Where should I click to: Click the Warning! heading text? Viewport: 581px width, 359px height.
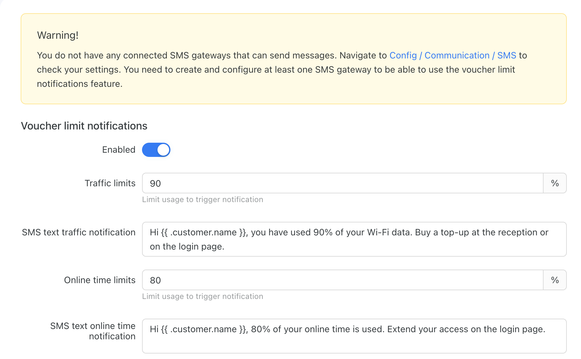pyautogui.click(x=58, y=35)
